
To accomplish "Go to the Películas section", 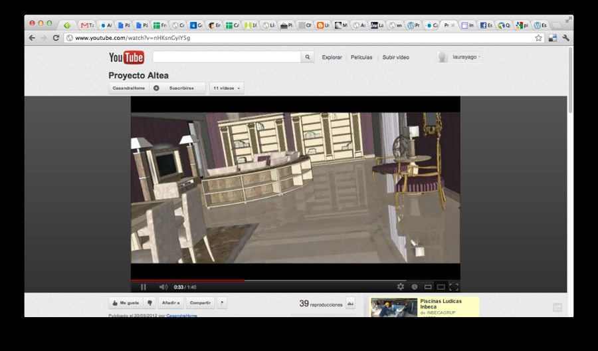I will click(x=361, y=58).
